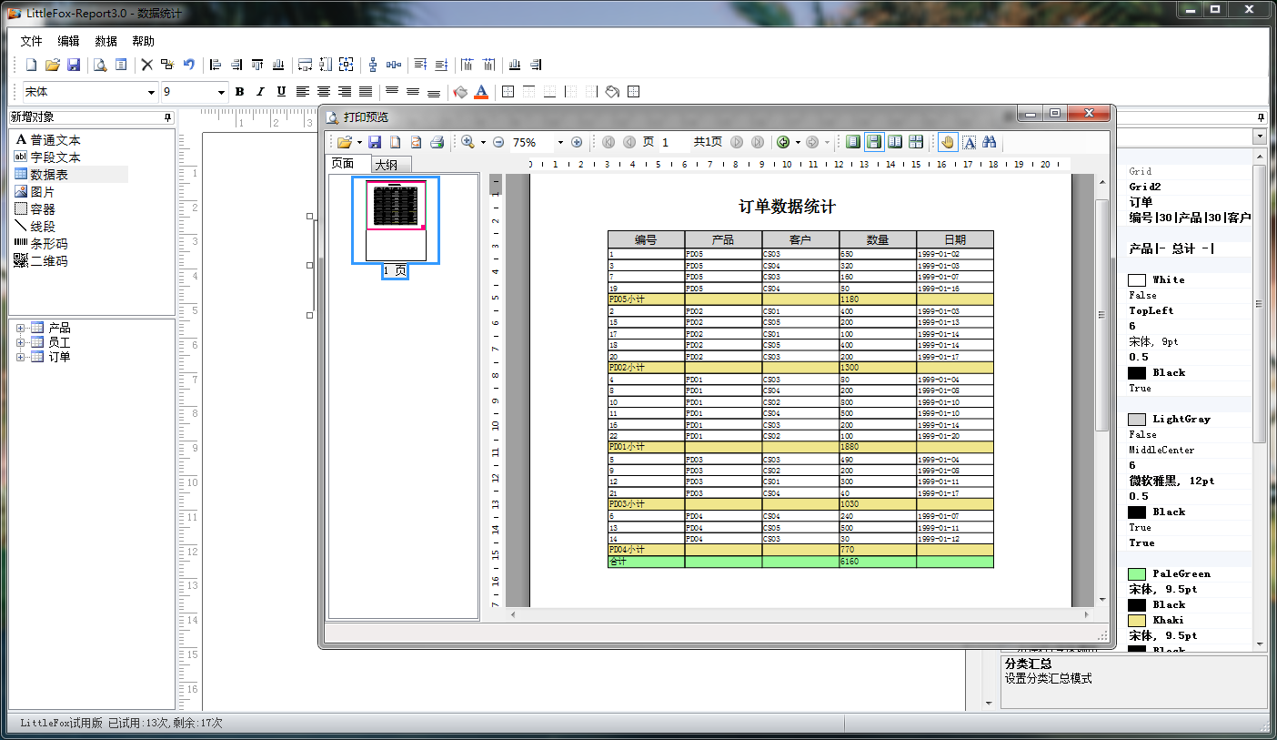The image size is (1277, 740).
Task: Undo the last action in the designer
Action: click(189, 65)
